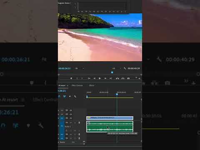This screenshot has width=200, height=150.
Task: Toggle sync lock on track A1
Action: click(67, 122)
